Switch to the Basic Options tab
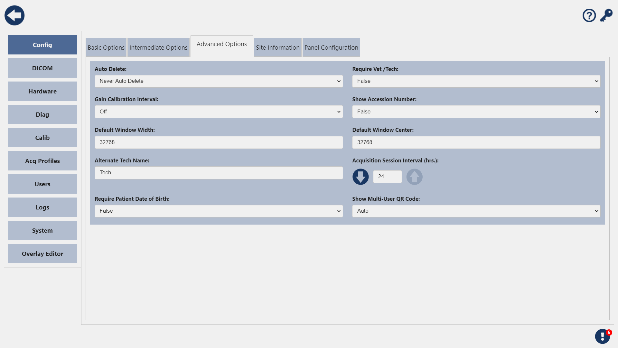Image resolution: width=618 pixels, height=348 pixels. 106,47
